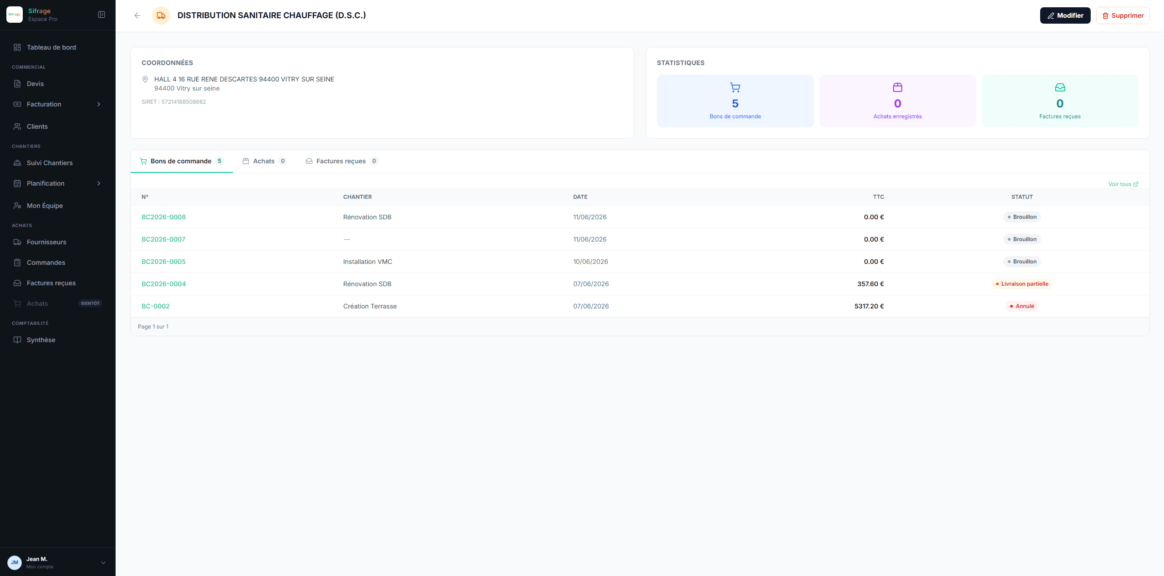Click the blue cart icon in statistics

735,87
